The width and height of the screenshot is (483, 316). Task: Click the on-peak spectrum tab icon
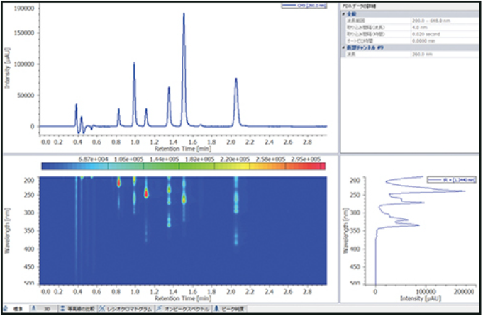(x=157, y=310)
